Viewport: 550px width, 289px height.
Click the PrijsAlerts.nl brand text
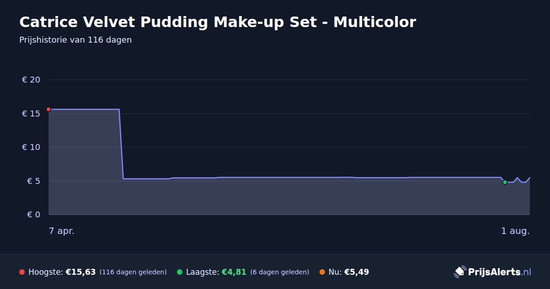500,272
